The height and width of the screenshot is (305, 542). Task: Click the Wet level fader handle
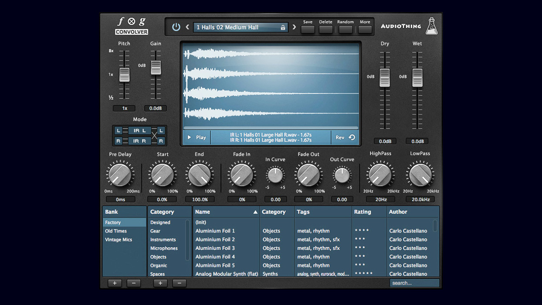pos(417,78)
